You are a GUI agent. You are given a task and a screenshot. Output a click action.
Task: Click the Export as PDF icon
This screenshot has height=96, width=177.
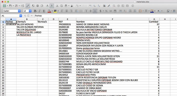[x=33, y=6]
